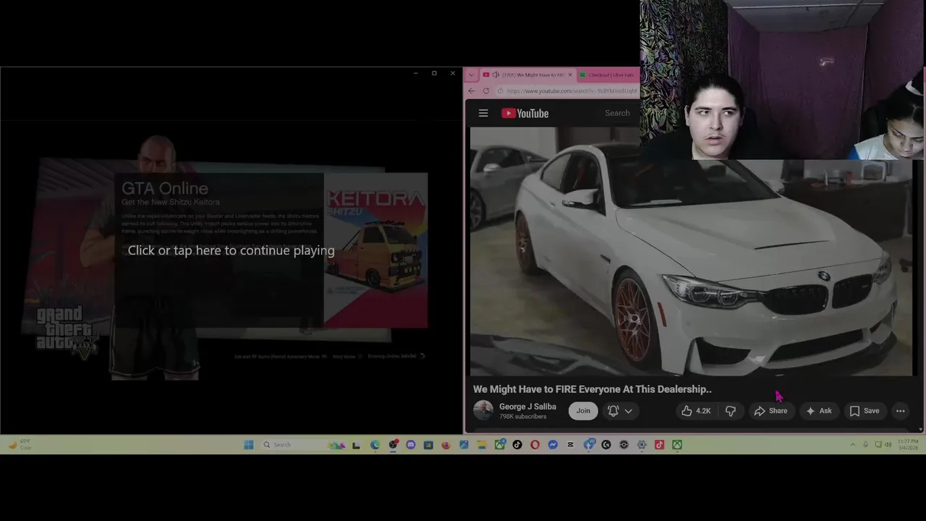Screen dimensions: 926x521
Task: Go back in the browser
Action: click(x=472, y=90)
